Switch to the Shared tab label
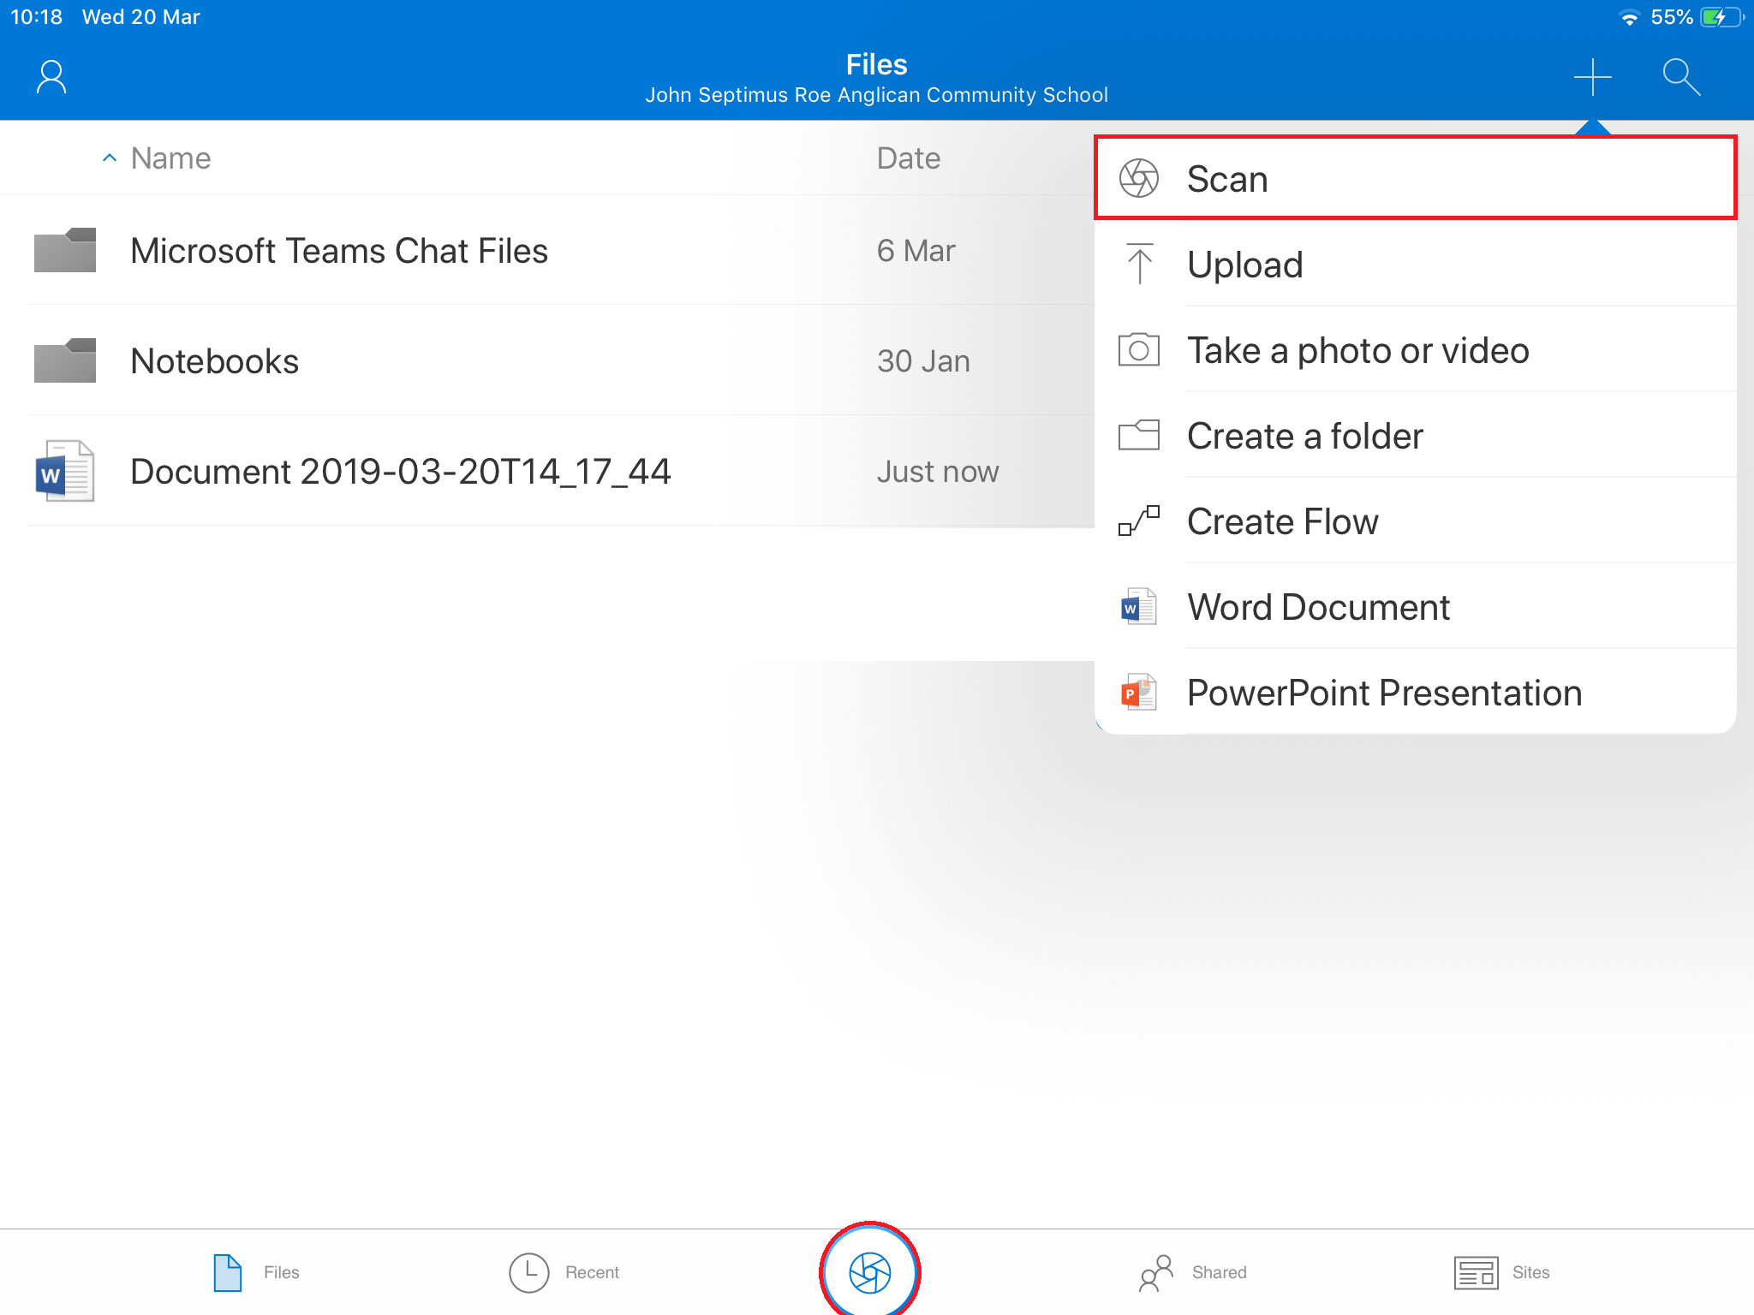The height and width of the screenshot is (1315, 1754). 1219,1272
